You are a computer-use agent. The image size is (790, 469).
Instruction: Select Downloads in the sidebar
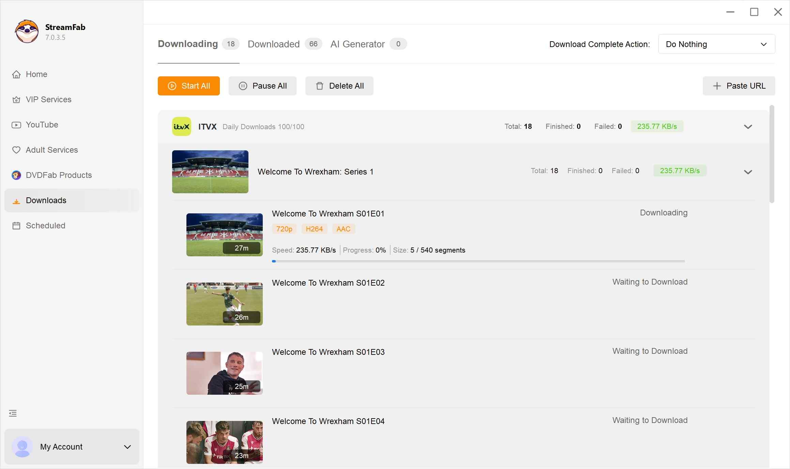click(x=72, y=200)
